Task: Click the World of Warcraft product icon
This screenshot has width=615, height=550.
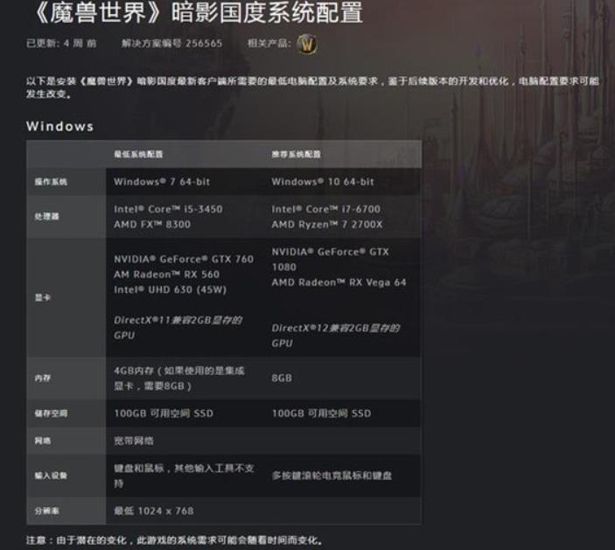Action: click(307, 44)
